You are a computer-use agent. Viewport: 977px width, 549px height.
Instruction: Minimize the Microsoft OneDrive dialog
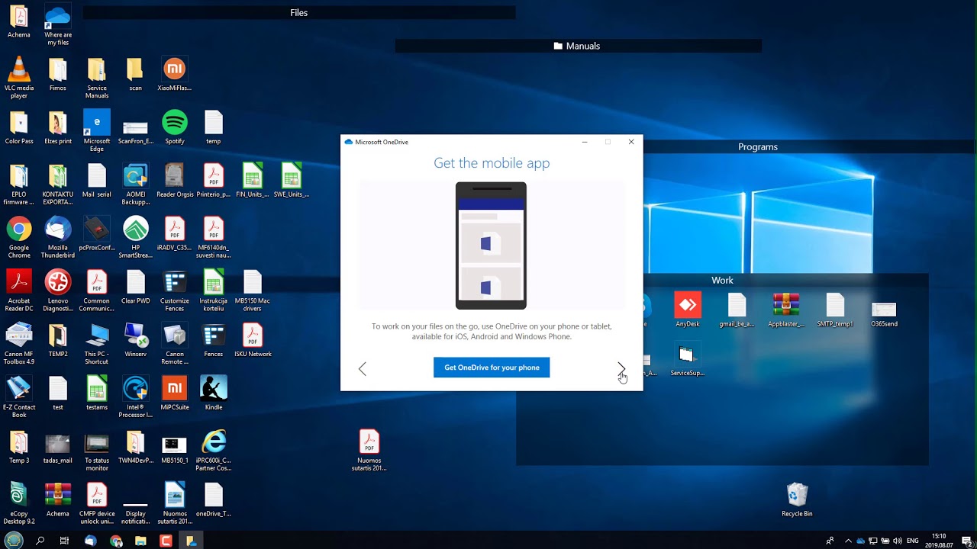click(x=585, y=142)
